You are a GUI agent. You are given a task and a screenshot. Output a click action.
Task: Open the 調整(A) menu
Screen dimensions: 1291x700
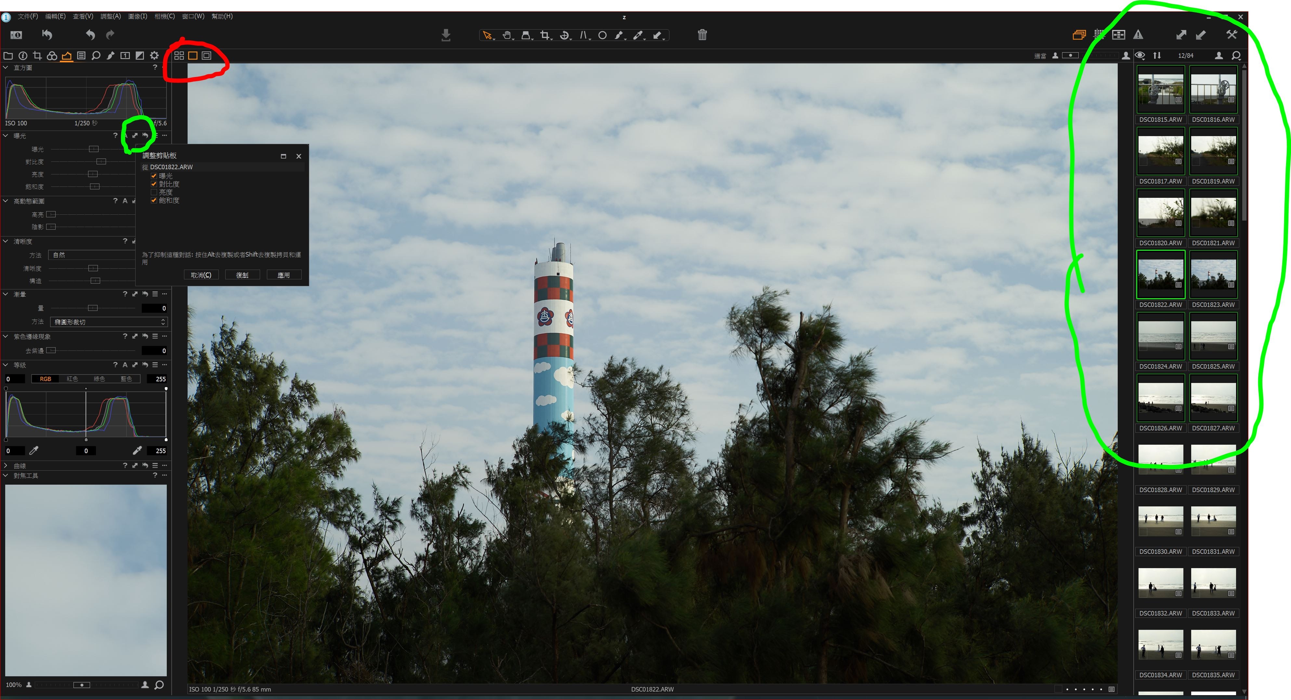(x=110, y=16)
